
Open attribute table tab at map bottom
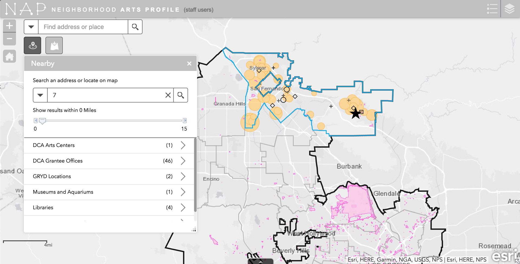(261, 261)
